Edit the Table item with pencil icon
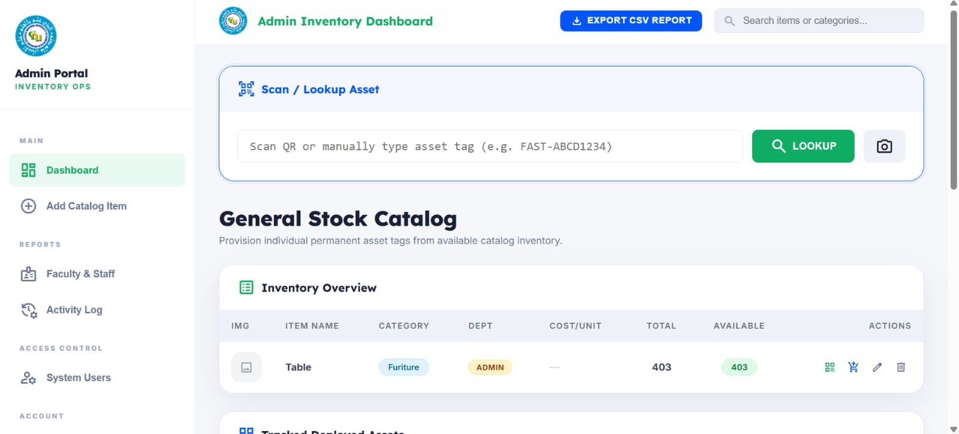959x434 pixels. [877, 367]
